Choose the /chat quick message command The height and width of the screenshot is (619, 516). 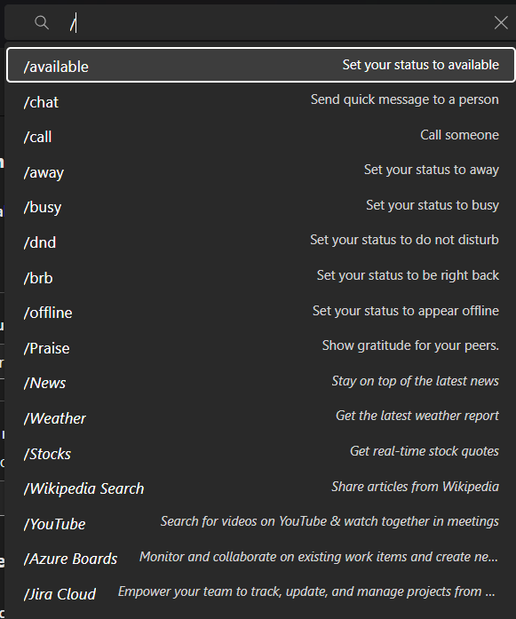261,101
